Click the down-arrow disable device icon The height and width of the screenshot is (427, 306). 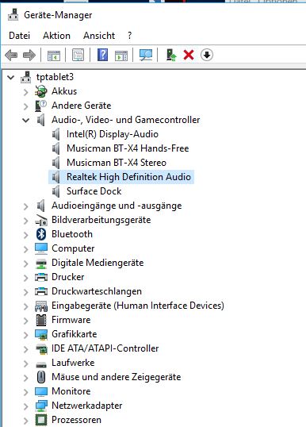[207, 55]
